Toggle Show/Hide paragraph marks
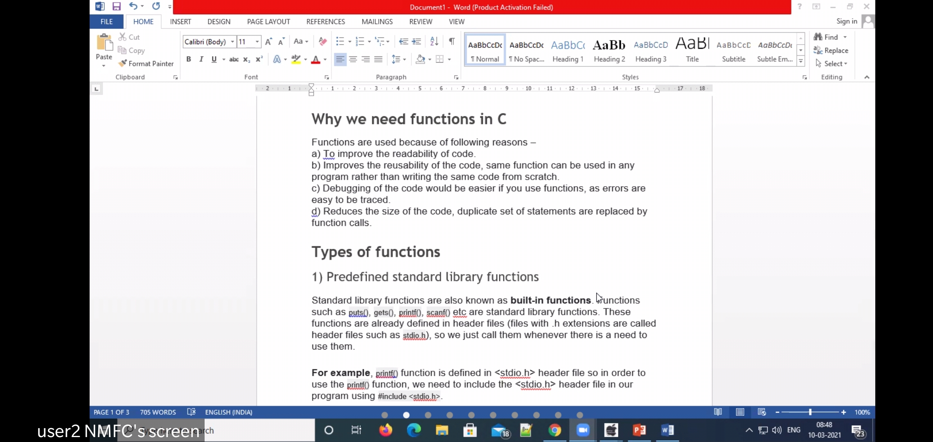This screenshot has width=933, height=442. click(x=452, y=41)
